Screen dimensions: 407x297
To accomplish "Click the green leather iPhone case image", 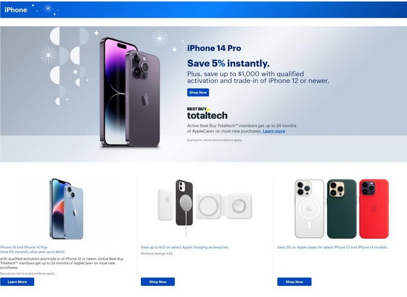I will tap(341, 209).
